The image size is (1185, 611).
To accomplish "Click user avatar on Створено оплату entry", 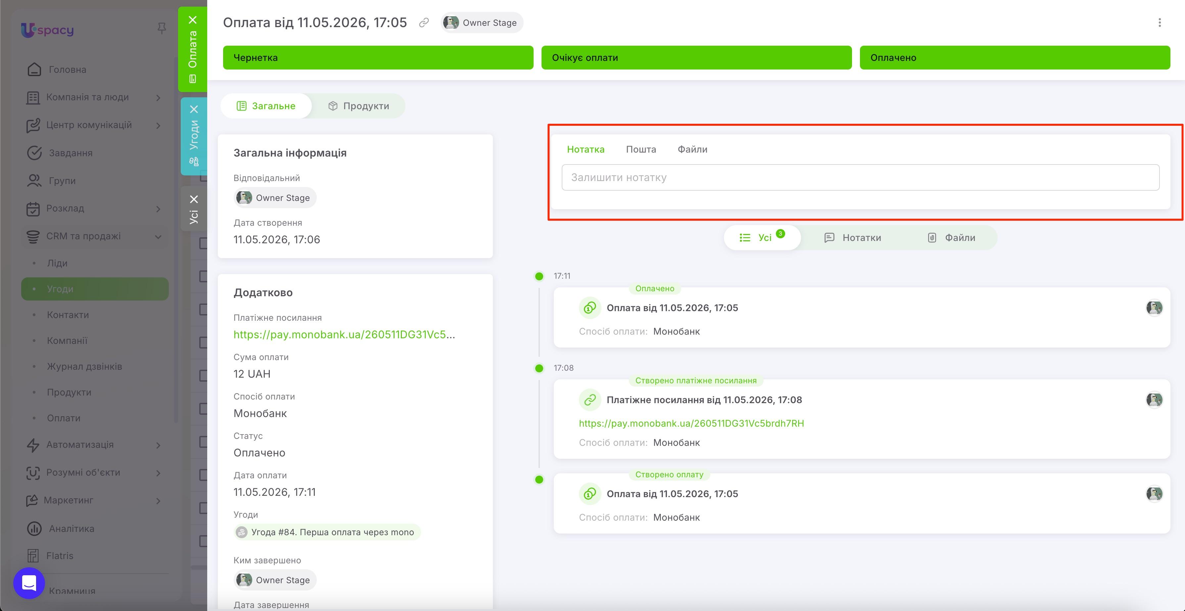I will (x=1154, y=494).
